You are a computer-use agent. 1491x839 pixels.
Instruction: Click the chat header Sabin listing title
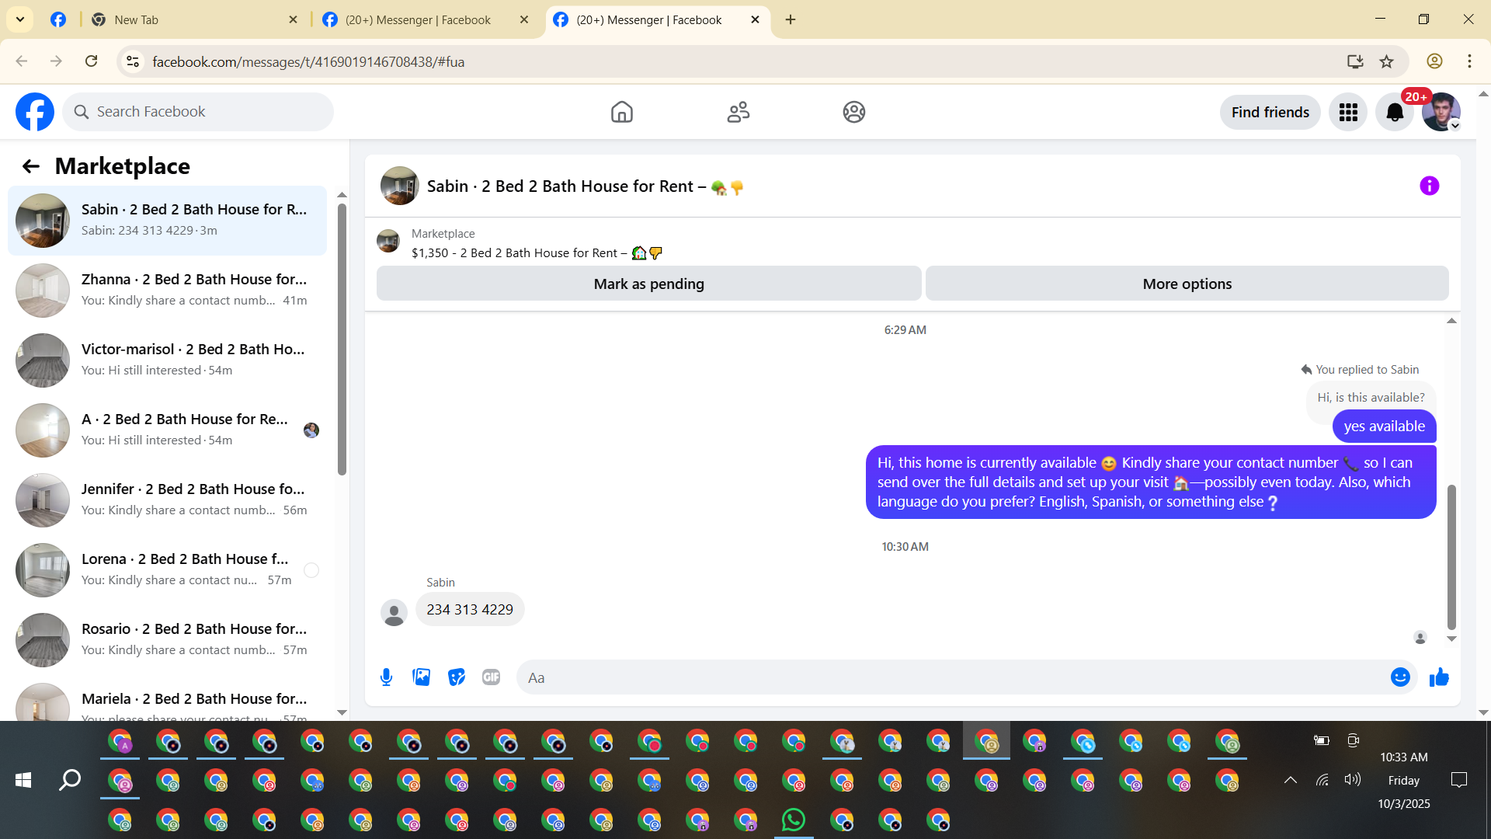point(586,186)
